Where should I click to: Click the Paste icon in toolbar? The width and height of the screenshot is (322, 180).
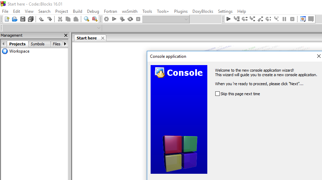click(76, 19)
